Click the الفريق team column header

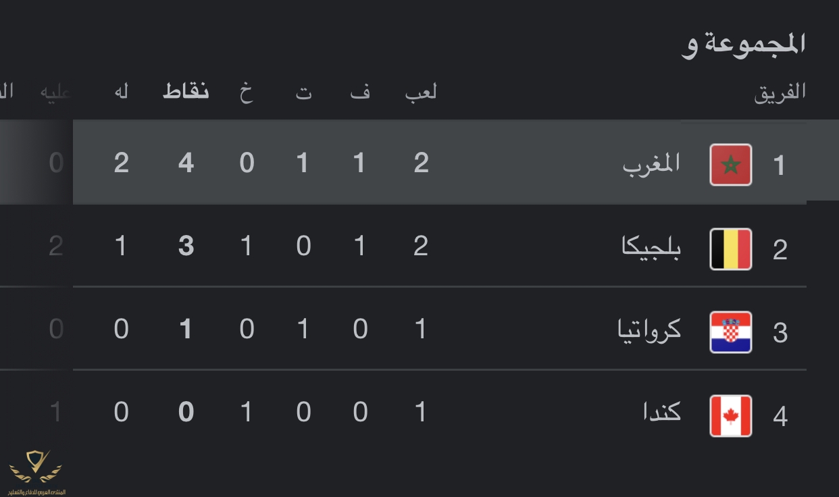pos(780,93)
